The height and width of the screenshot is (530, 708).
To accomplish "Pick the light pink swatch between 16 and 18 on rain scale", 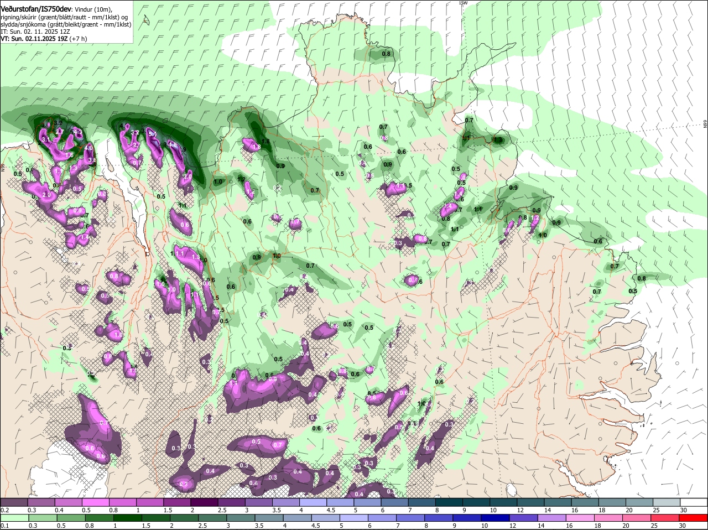I will 581,518.
